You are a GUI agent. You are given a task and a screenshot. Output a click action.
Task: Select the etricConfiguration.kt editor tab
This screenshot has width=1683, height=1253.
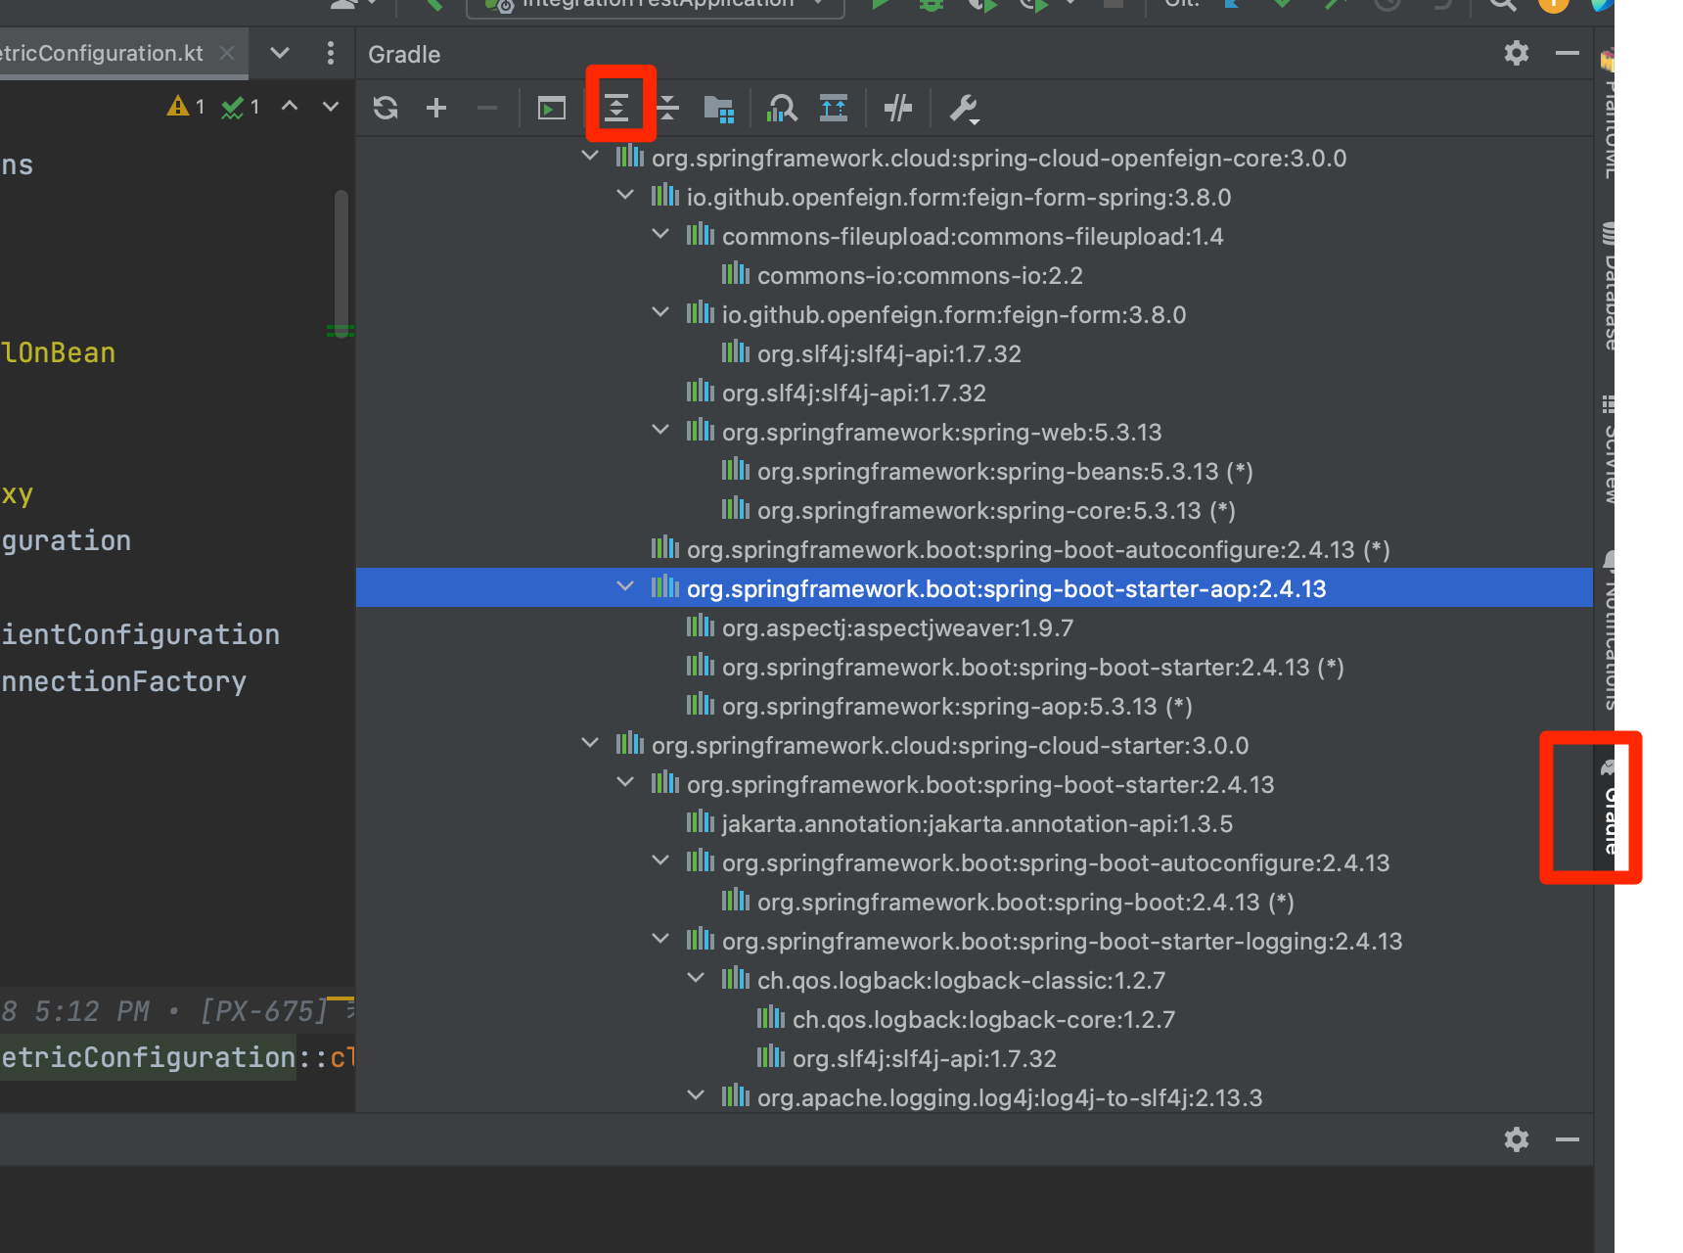(102, 53)
